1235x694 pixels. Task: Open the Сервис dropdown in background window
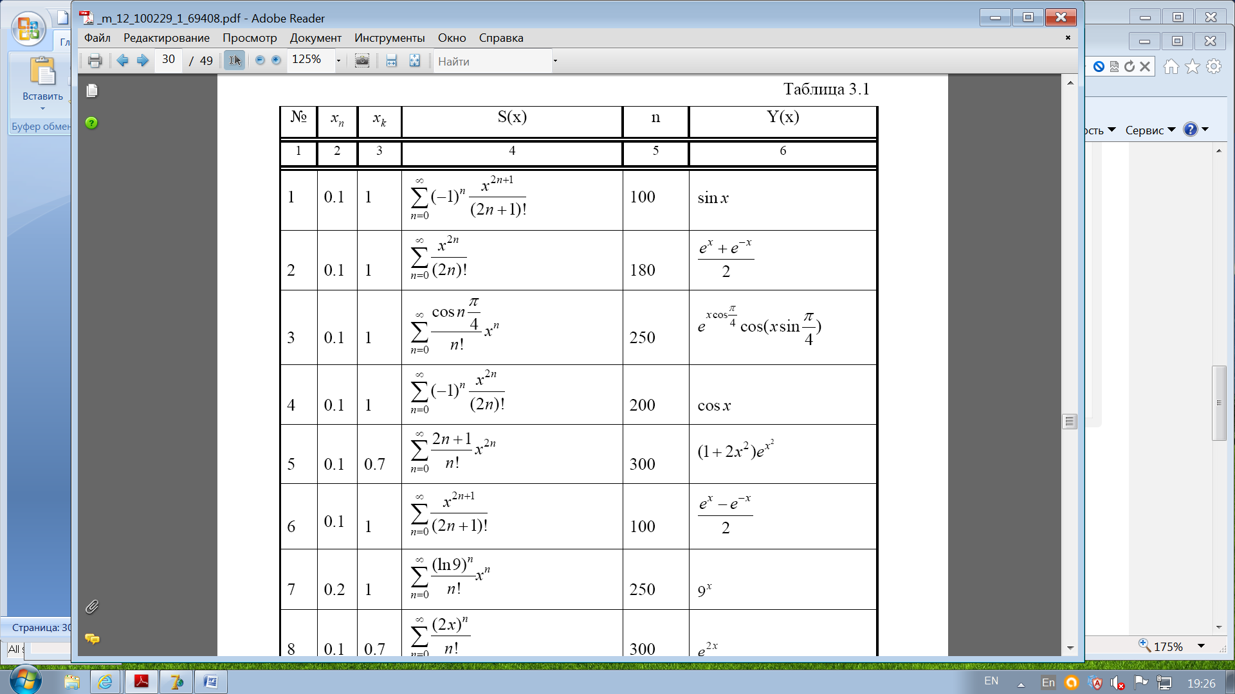click(1150, 130)
